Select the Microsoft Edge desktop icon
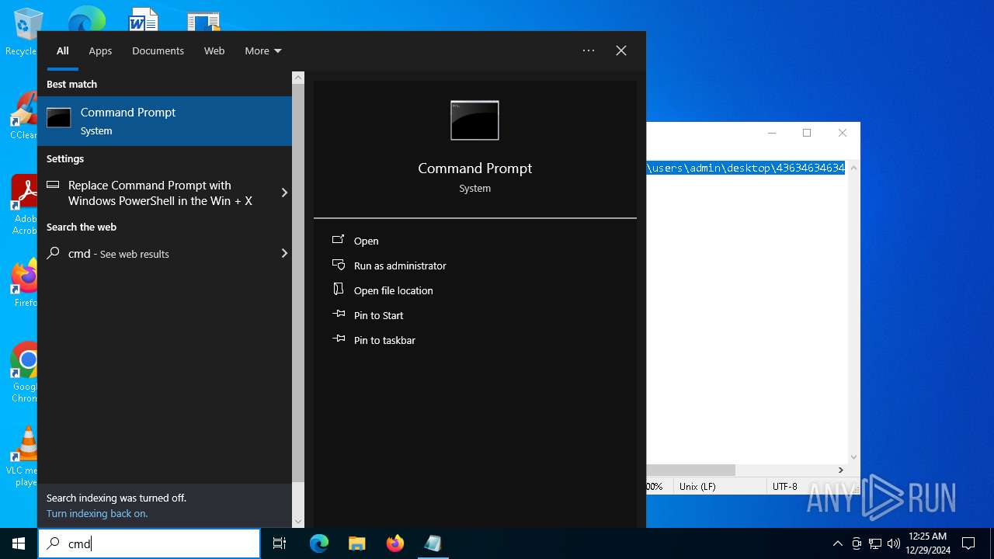This screenshot has height=559, width=994. pos(87,19)
